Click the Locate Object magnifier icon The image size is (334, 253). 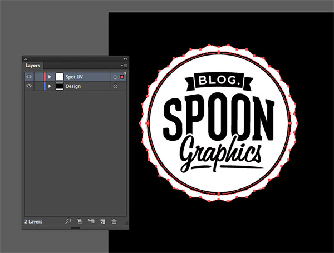click(x=68, y=221)
